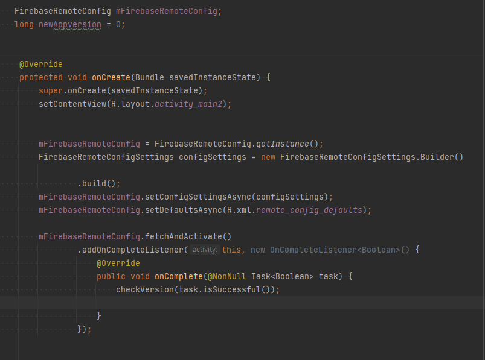Screen dimensions: 485x360
Task: Click the onCreate method name in declaration
Action: (111, 78)
